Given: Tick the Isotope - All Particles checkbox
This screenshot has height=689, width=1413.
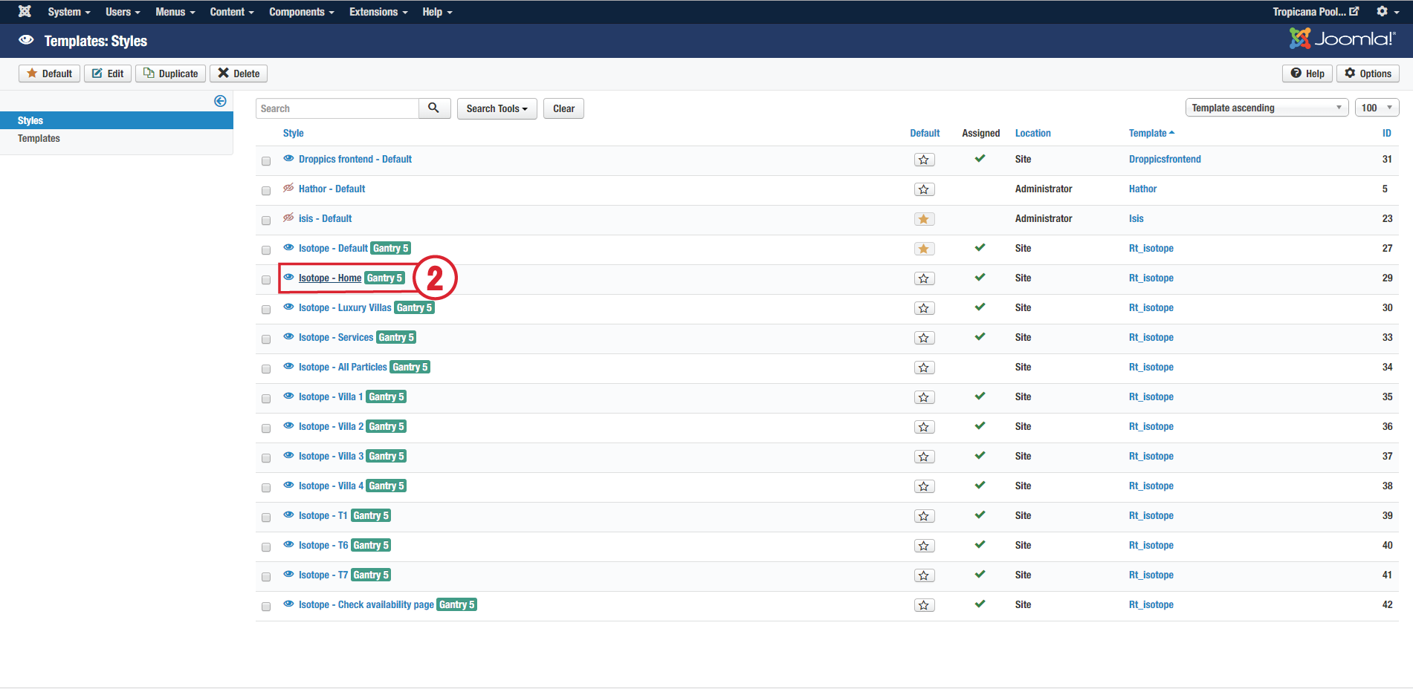Looking at the screenshot, I should tap(266, 369).
